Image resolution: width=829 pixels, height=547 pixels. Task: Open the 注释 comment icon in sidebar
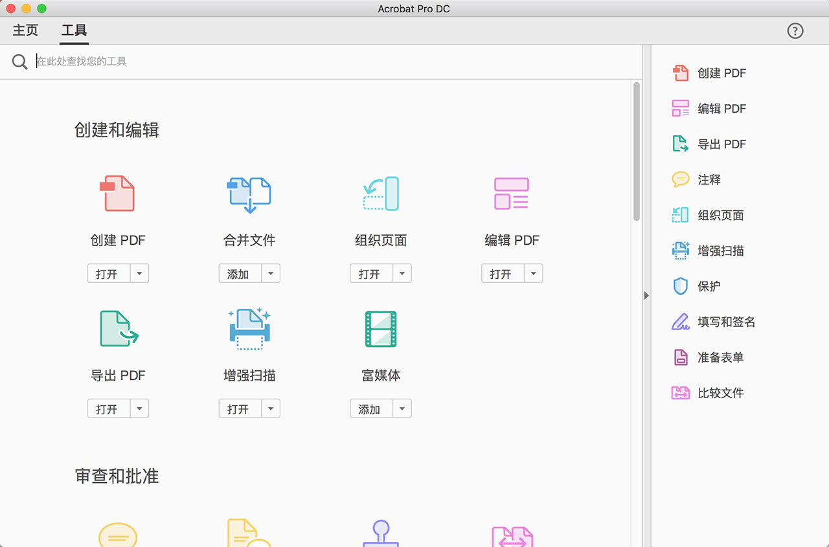point(681,179)
